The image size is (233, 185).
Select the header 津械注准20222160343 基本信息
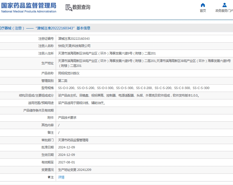pyautogui.click(x=63, y=28)
